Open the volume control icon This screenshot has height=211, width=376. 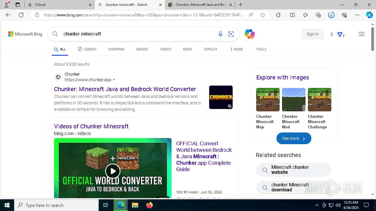pos(338,205)
